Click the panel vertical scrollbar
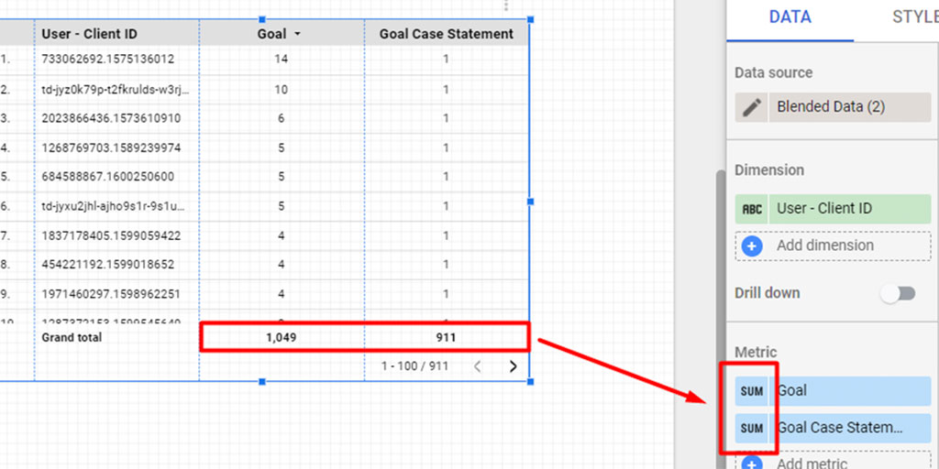The image size is (939, 469). click(721, 275)
